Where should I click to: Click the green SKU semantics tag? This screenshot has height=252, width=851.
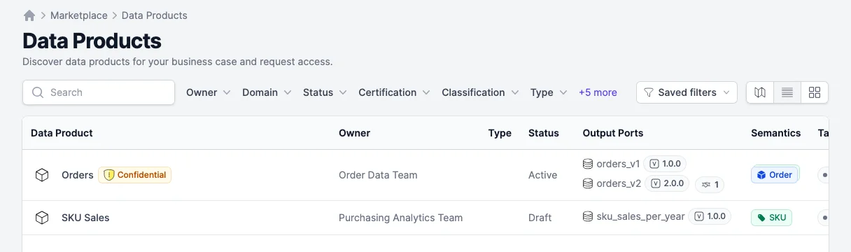click(772, 218)
